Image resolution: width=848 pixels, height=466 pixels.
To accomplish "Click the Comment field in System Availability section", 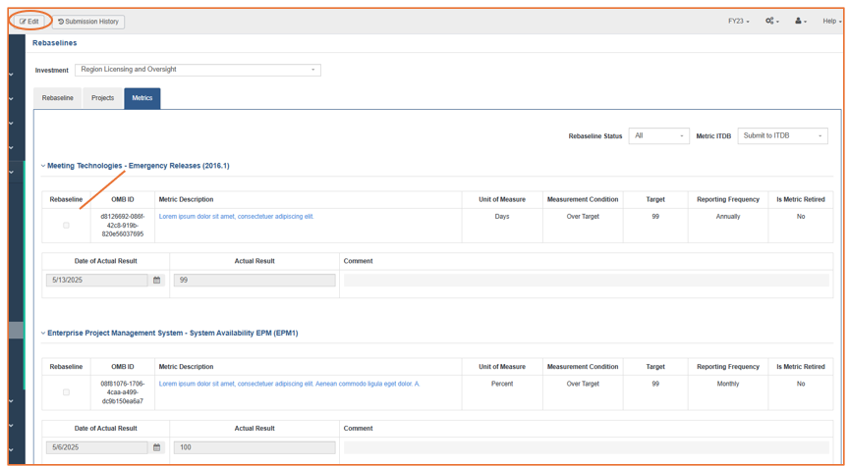I will [x=587, y=447].
